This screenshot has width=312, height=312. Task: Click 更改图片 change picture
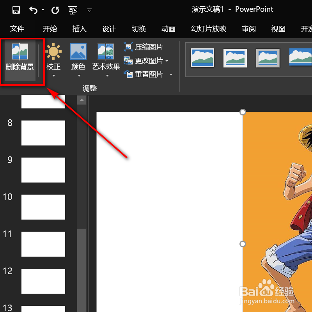[x=143, y=61]
